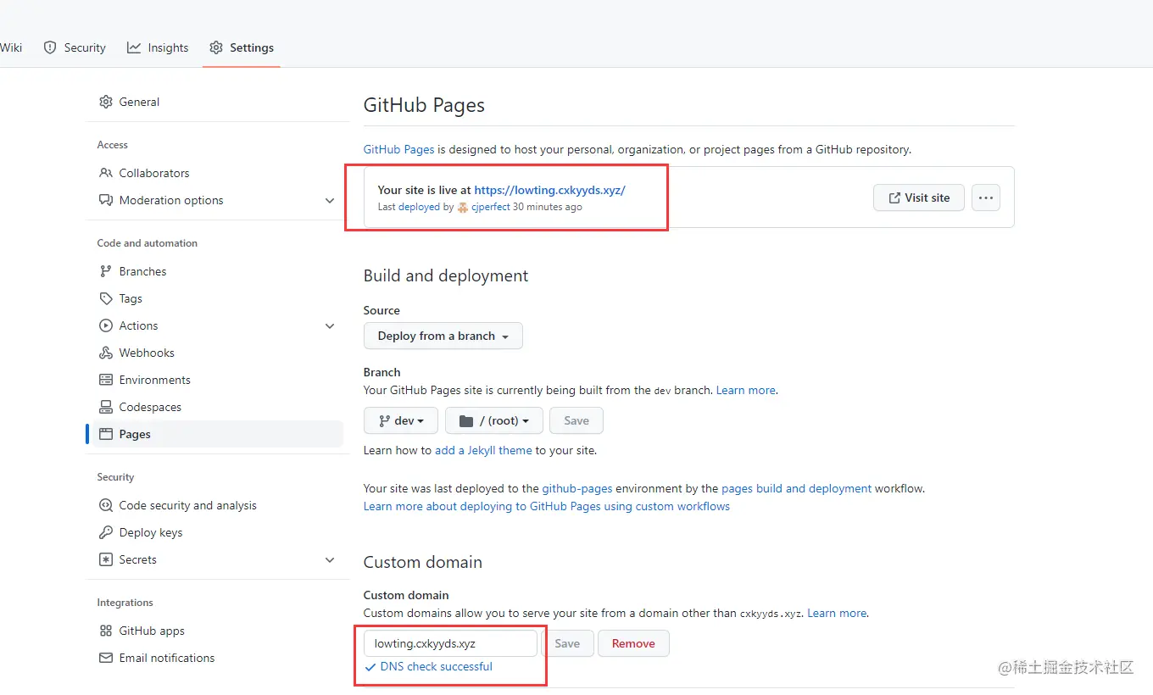Open the three-dots menu beside Visit site
1153x695 pixels.
(x=985, y=197)
